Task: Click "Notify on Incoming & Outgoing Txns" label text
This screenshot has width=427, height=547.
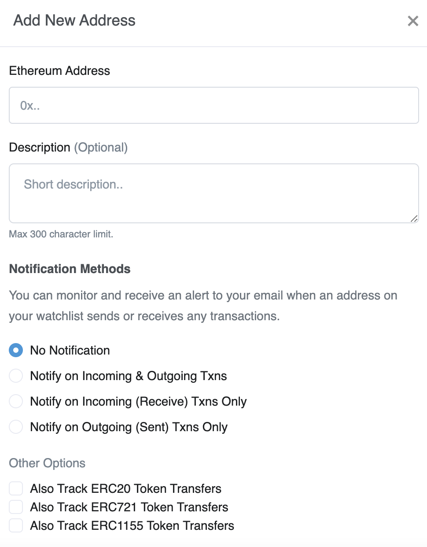Action: coord(129,376)
